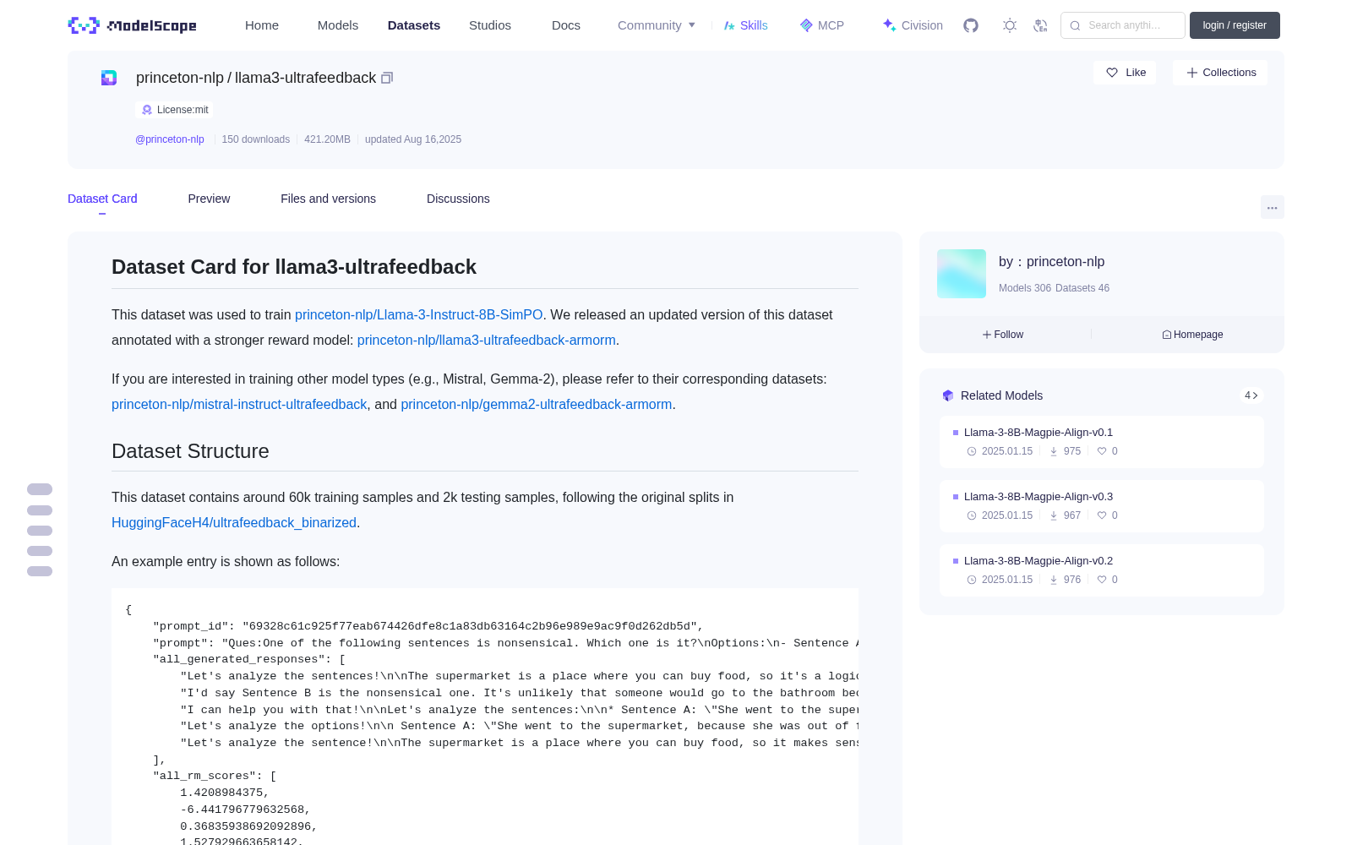This screenshot has width=1352, height=845.
Task: Go to the Home menu
Action: pyautogui.click(x=262, y=25)
